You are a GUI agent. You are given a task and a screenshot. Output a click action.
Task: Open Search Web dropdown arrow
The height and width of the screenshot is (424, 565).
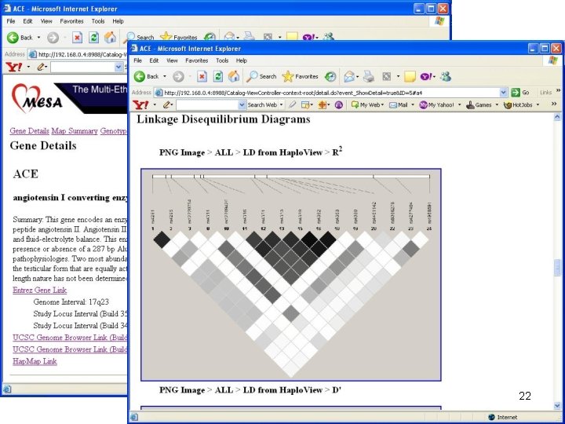[x=282, y=105]
